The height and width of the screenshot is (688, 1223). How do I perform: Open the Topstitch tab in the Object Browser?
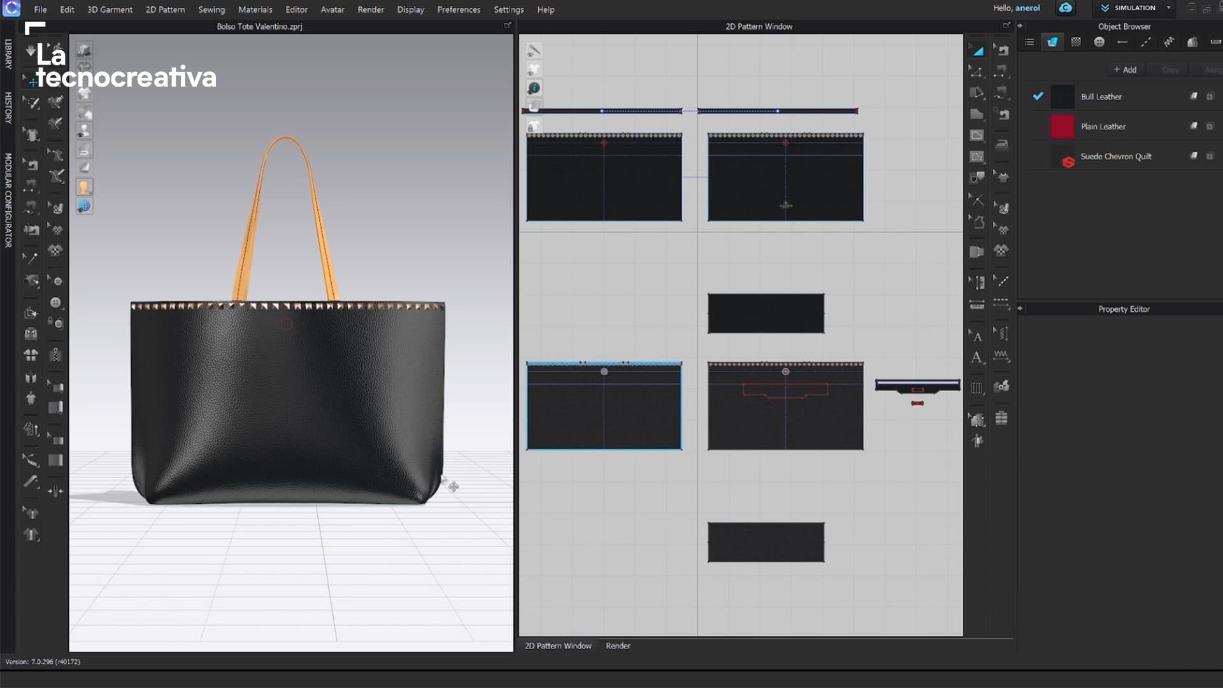click(1146, 42)
